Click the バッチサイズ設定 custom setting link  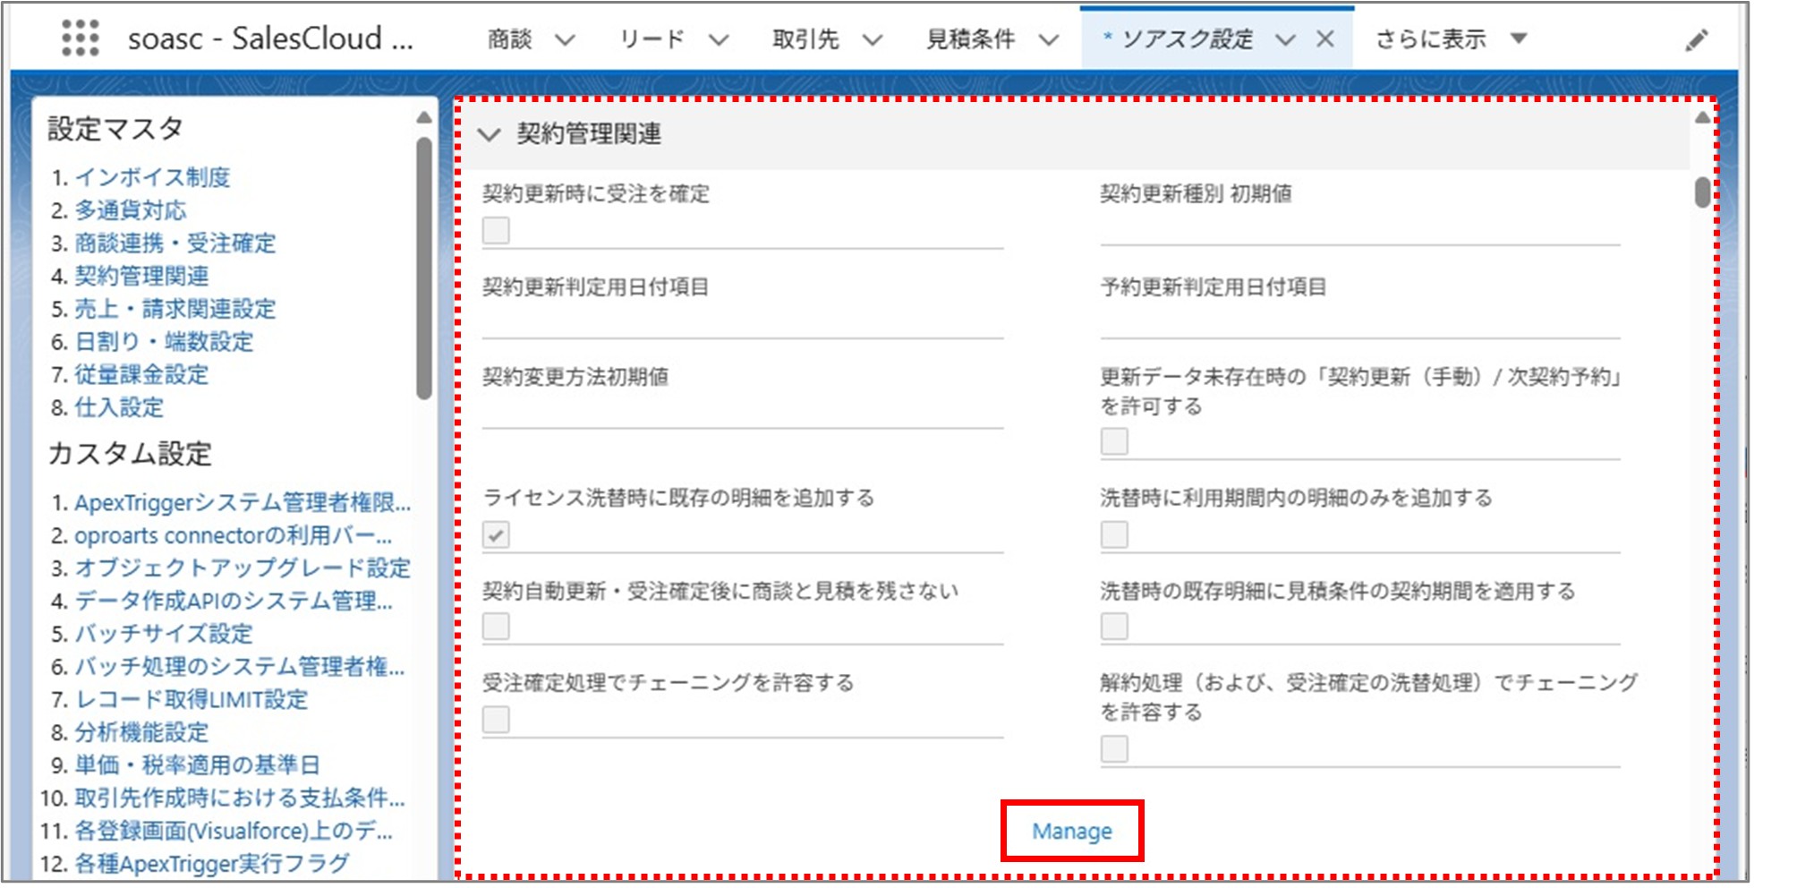click(164, 635)
